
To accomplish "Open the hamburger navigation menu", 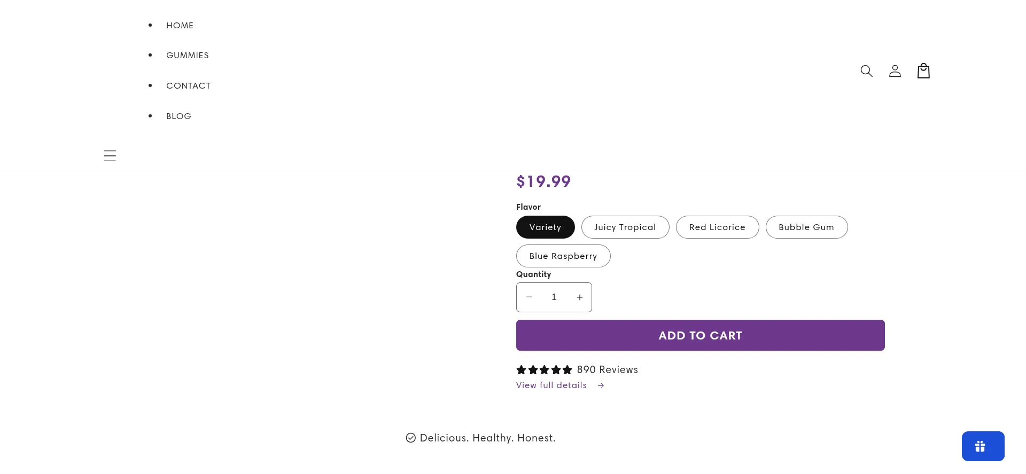I will 110,155.
